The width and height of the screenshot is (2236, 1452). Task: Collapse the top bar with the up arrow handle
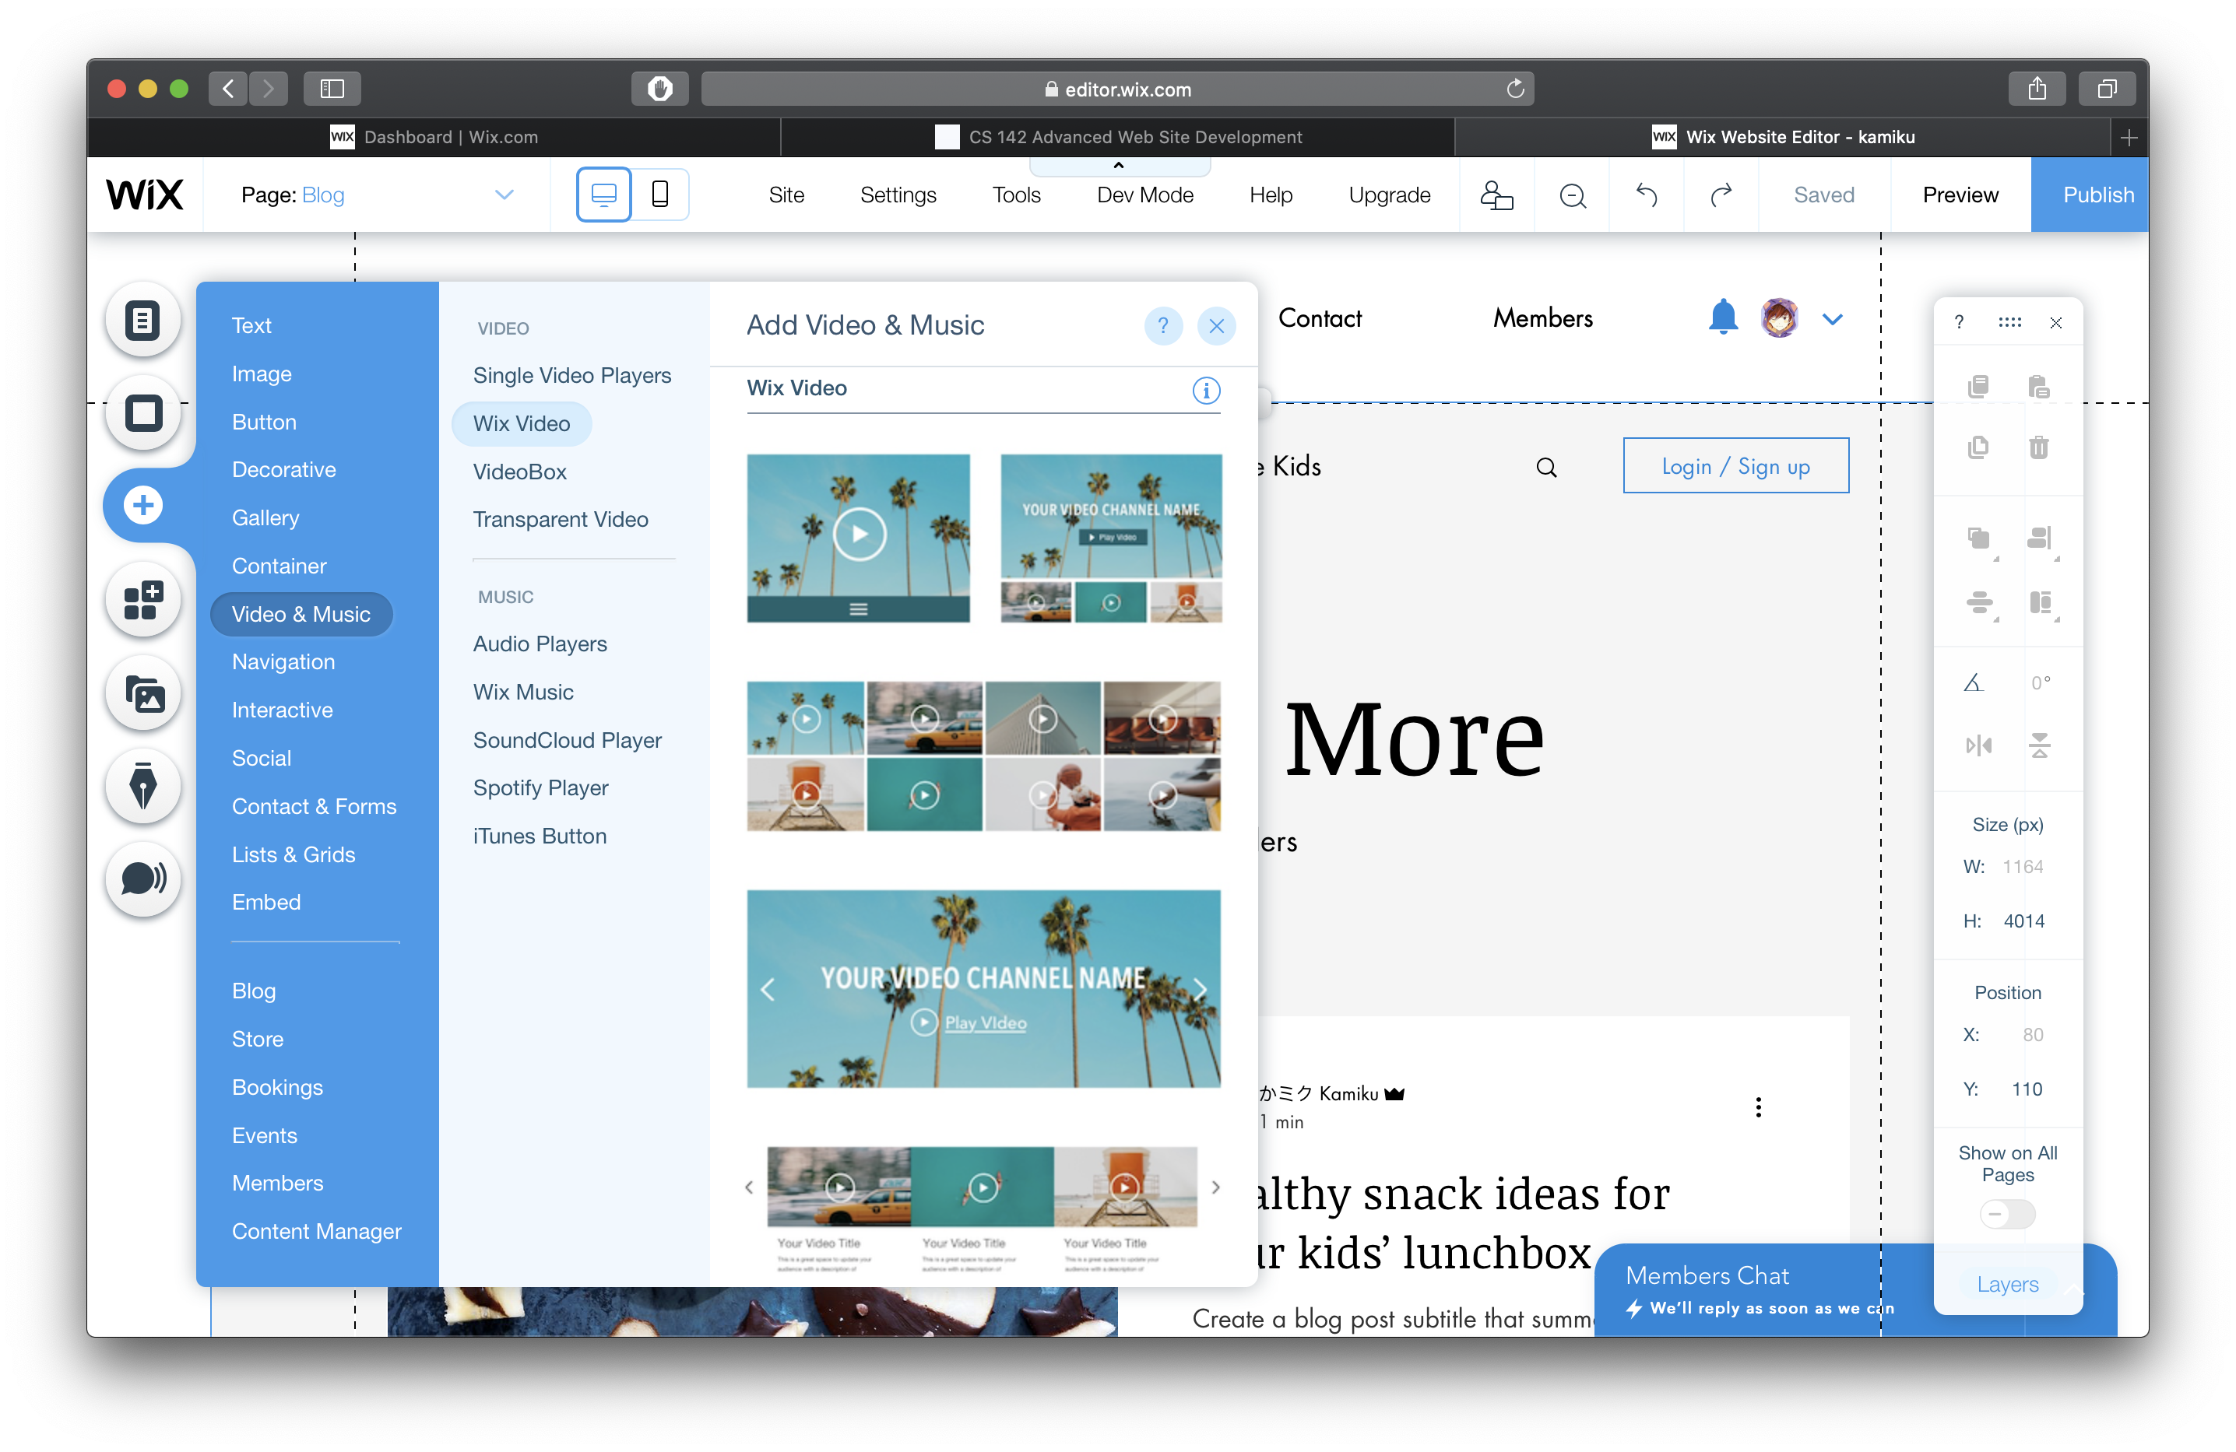point(1118,167)
